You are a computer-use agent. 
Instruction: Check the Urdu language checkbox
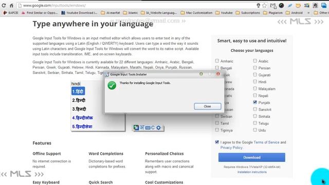click(255, 130)
